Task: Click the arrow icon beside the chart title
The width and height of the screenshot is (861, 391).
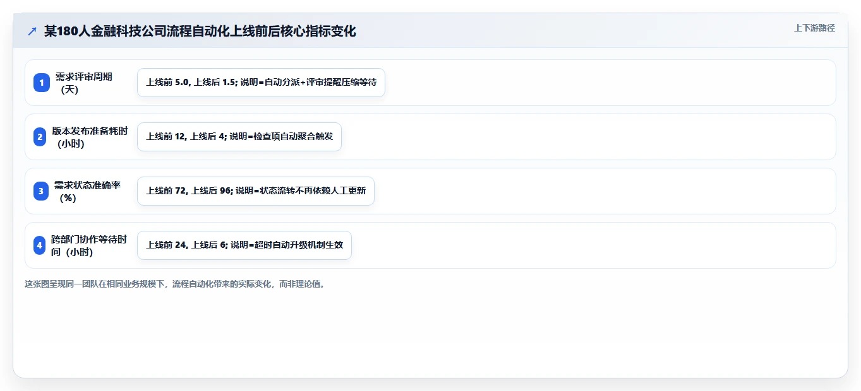Action: 32,32
